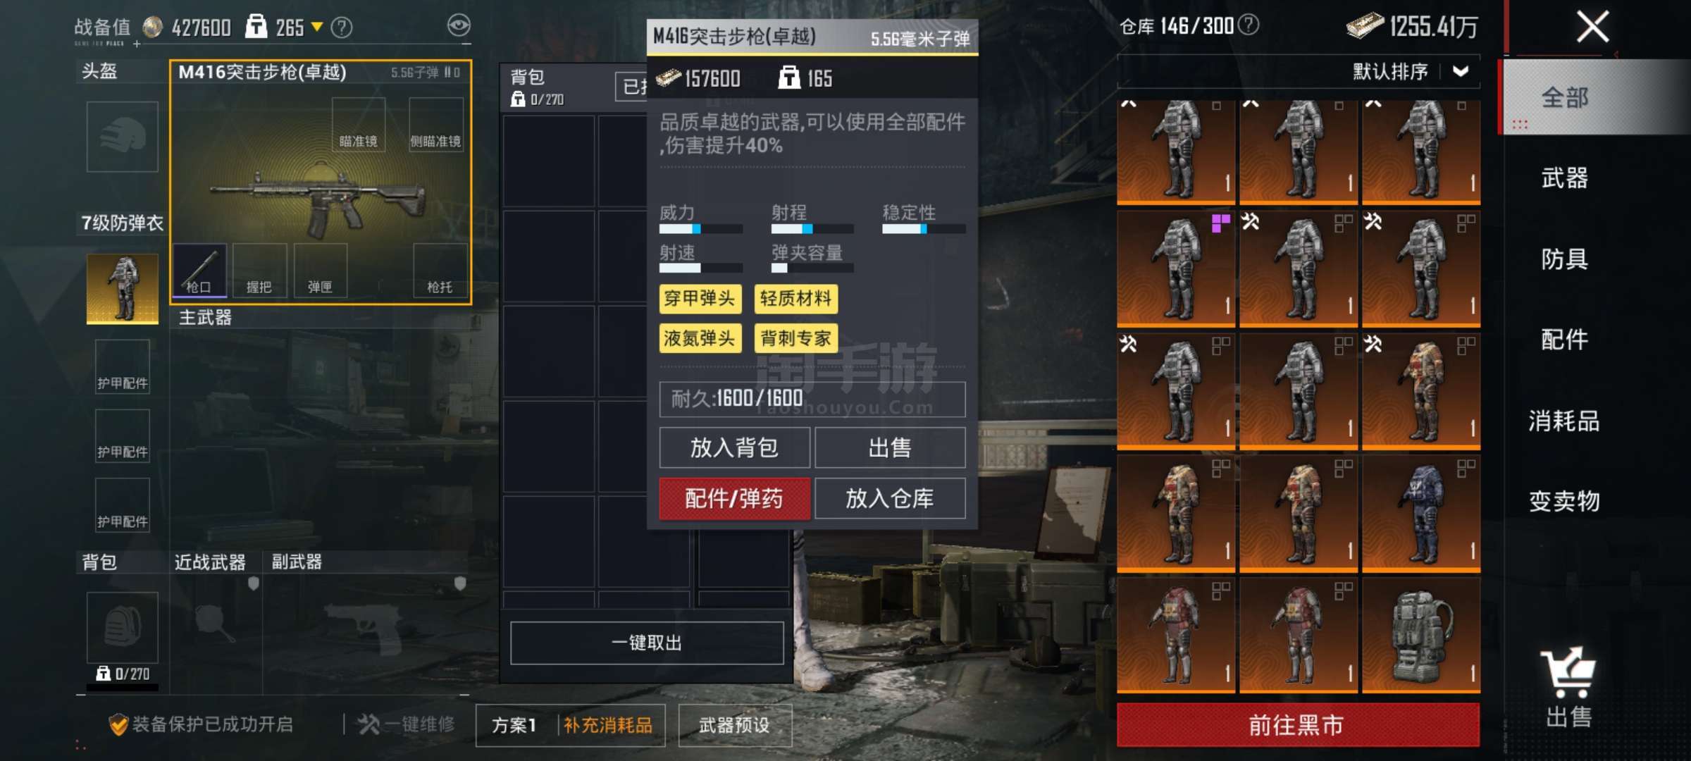1691x761 pixels.
Task: Select the blue armor in warehouse
Action: coord(1421,513)
